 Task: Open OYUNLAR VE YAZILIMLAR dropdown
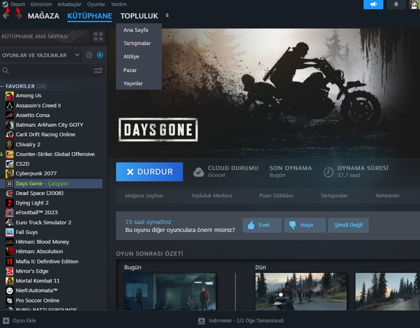(x=41, y=55)
